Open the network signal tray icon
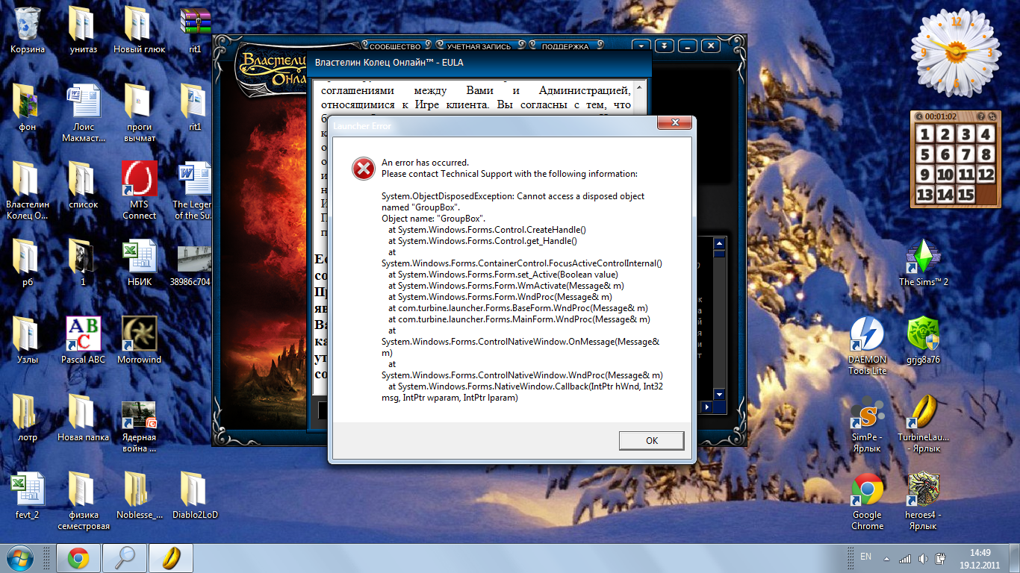Image resolution: width=1020 pixels, height=573 pixels. [x=905, y=558]
